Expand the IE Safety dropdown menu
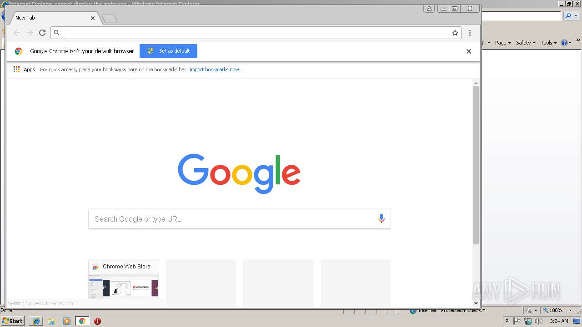 526,43
